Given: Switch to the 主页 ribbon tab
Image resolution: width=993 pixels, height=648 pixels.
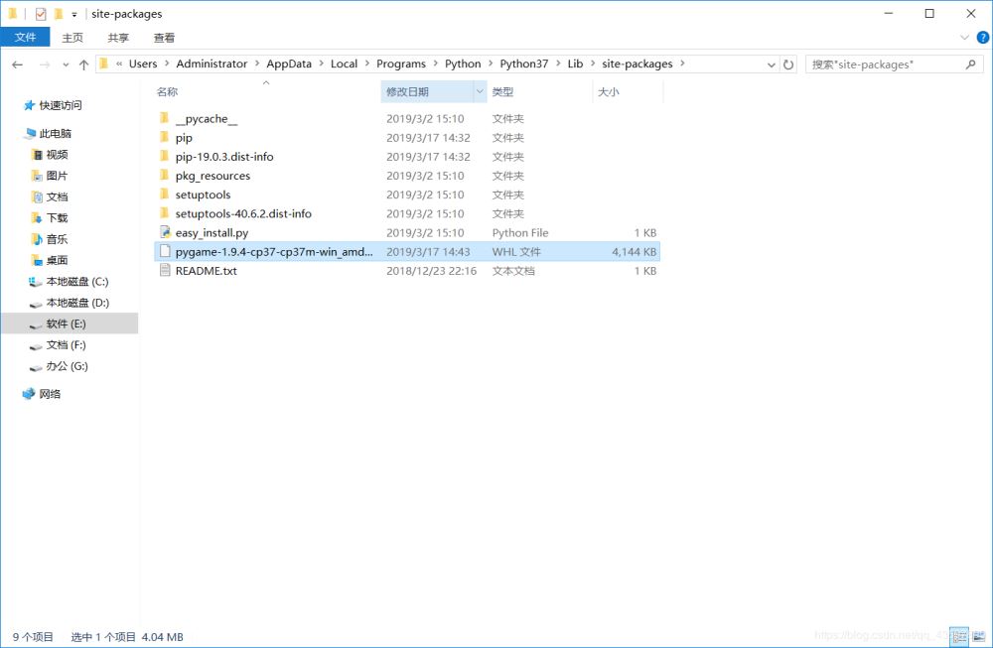Looking at the screenshot, I should (x=72, y=38).
